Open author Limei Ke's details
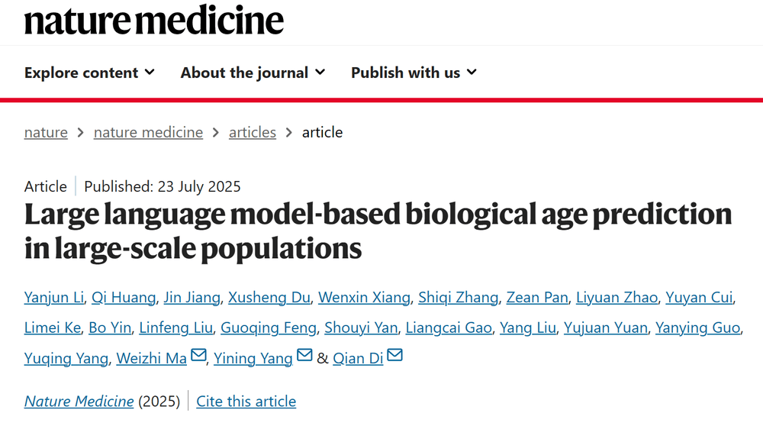This screenshot has width=763, height=426. pyautogui.click(x=53, y=328)
